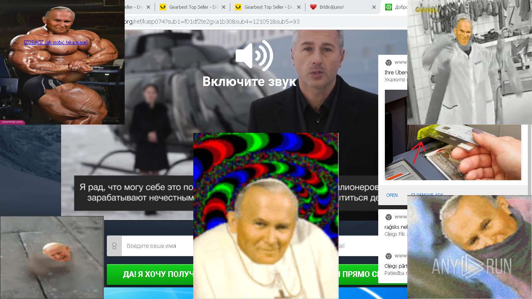Click the blue scarf man image
Screen dimensions: 532x299
pyautogui.click(x=470, y=247)
